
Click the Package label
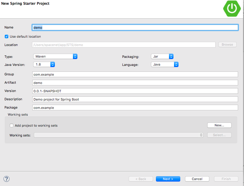(11, 107)
